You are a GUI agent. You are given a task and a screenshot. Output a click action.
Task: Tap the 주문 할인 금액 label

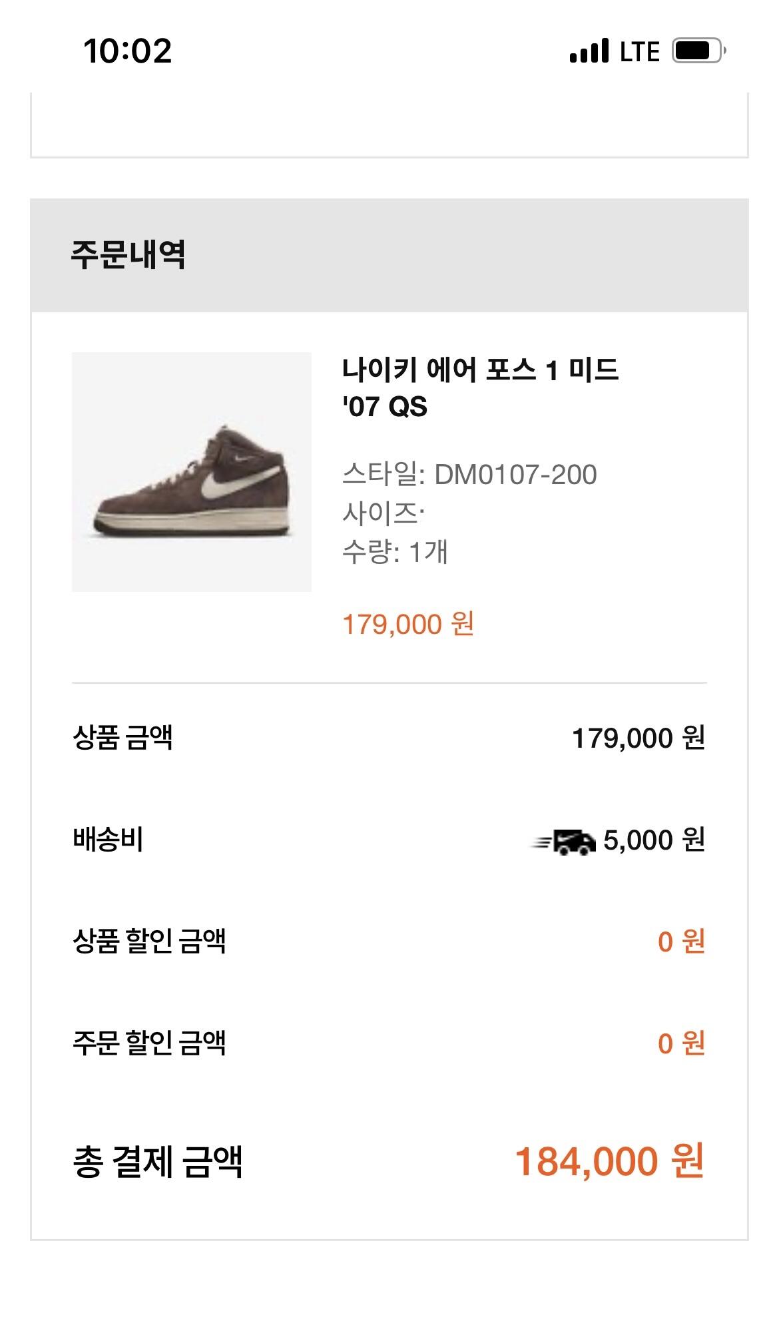tap(150, 1043)
